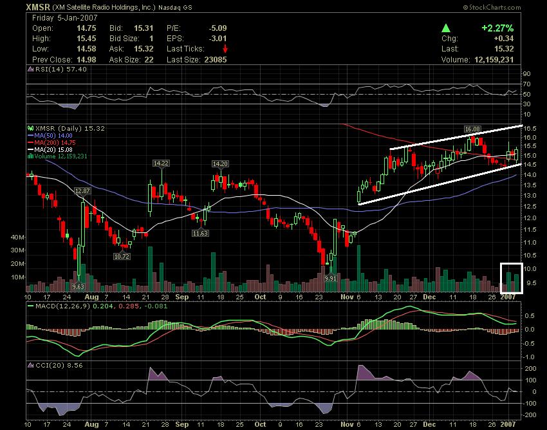Click the XMSR (Daily) 15.32 legend label
Image resolution: width=547 pixels, height=430 pixels.
(70, 129)
